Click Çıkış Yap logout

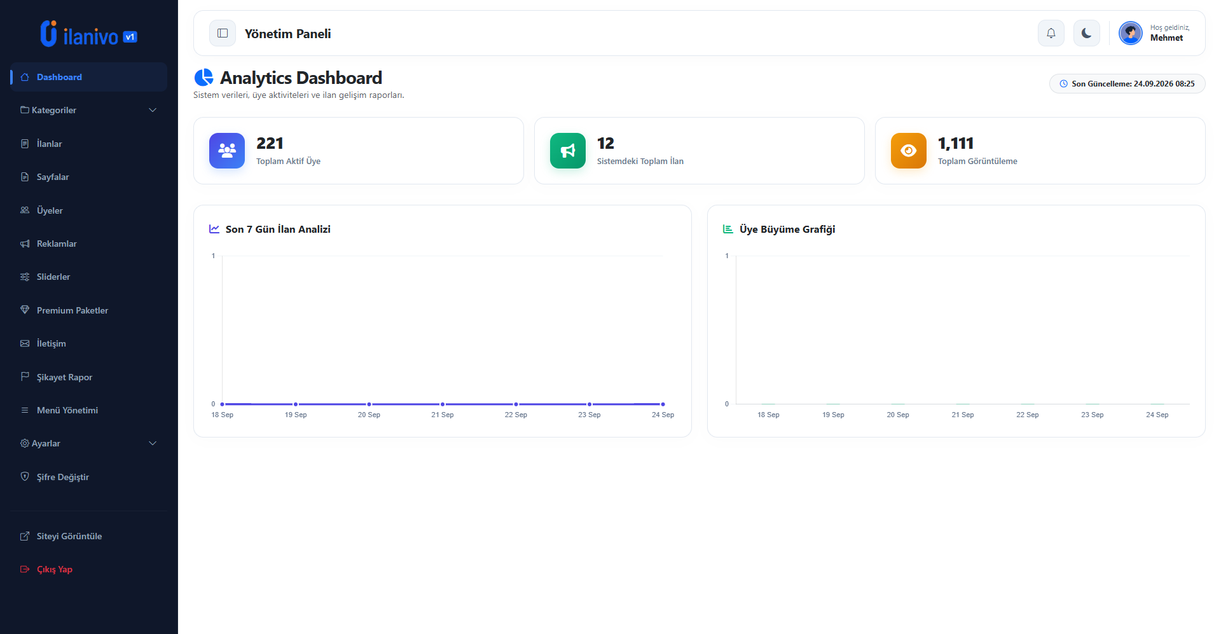pyautogui.click(x=89, y=569)
